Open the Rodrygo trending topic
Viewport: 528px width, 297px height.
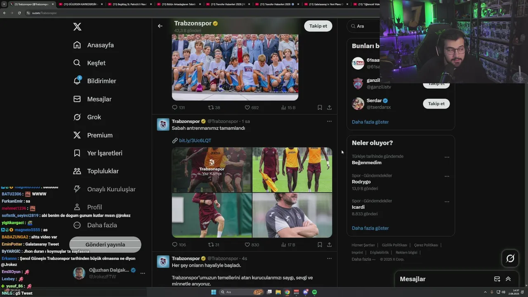361,182
